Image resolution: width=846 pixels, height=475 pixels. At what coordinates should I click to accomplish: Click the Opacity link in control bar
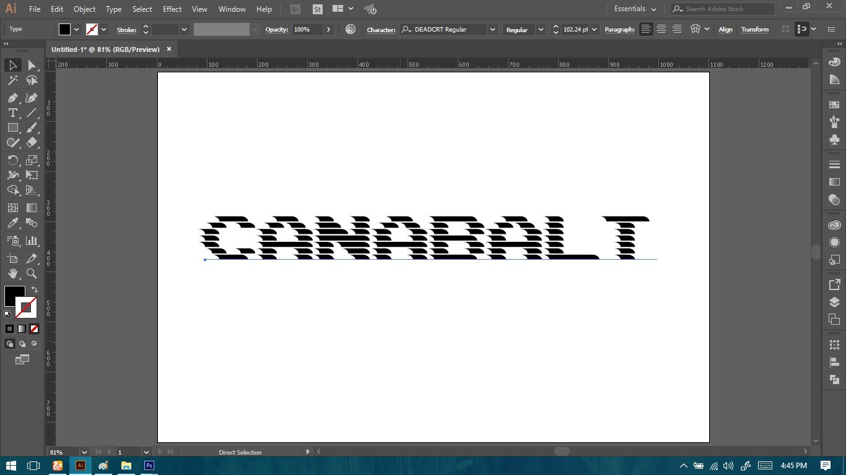tap(276, 30)
